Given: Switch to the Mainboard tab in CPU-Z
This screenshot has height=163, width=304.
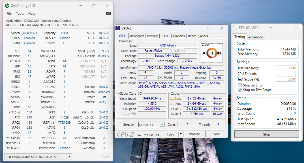Looking at the screenshot, I should [x=136, y=36].
